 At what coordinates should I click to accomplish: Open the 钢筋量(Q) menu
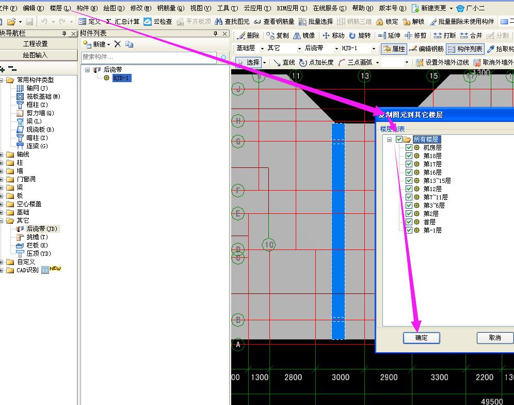click(170, 8)
